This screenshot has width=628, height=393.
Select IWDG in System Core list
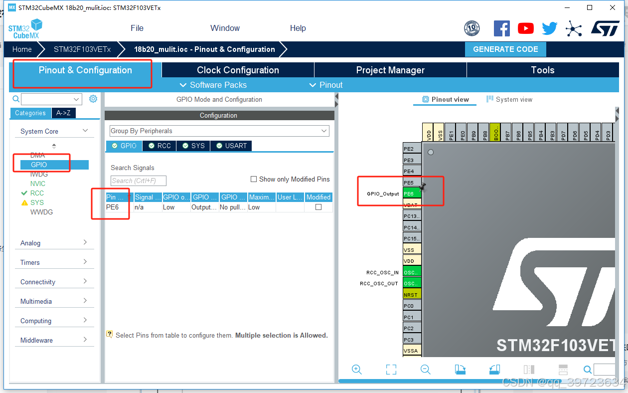pos(39,174)
